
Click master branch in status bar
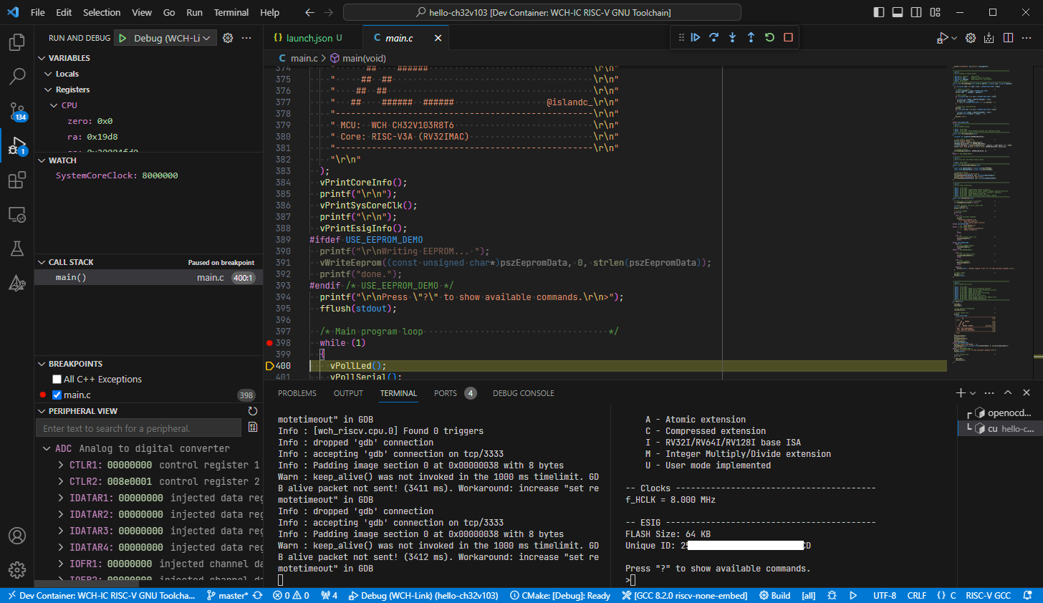(x=227, y=596)
